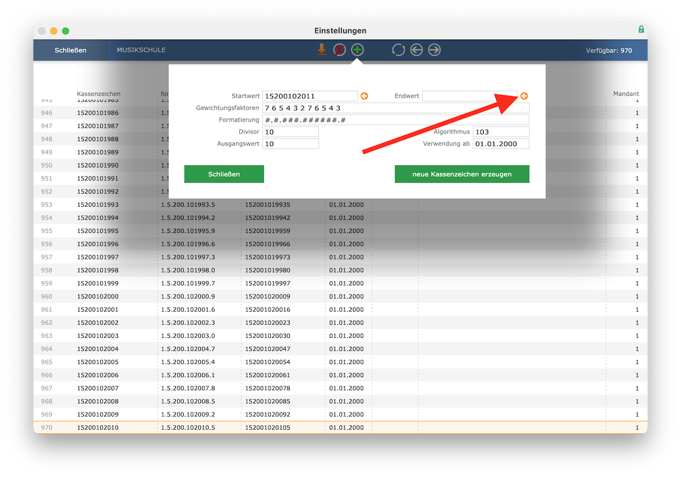Select row 970 with 15200102010
The height and width of the screenshot is (478, 681).
click(x=340, y=428)
